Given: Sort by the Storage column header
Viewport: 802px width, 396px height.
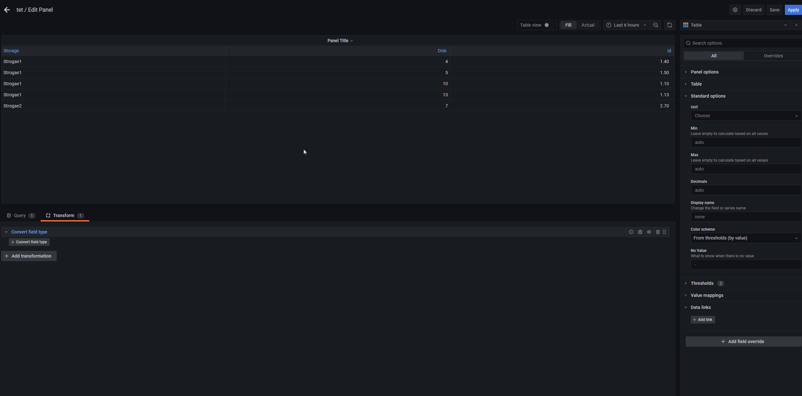Looking at the screenshot, I should (11, 51).
